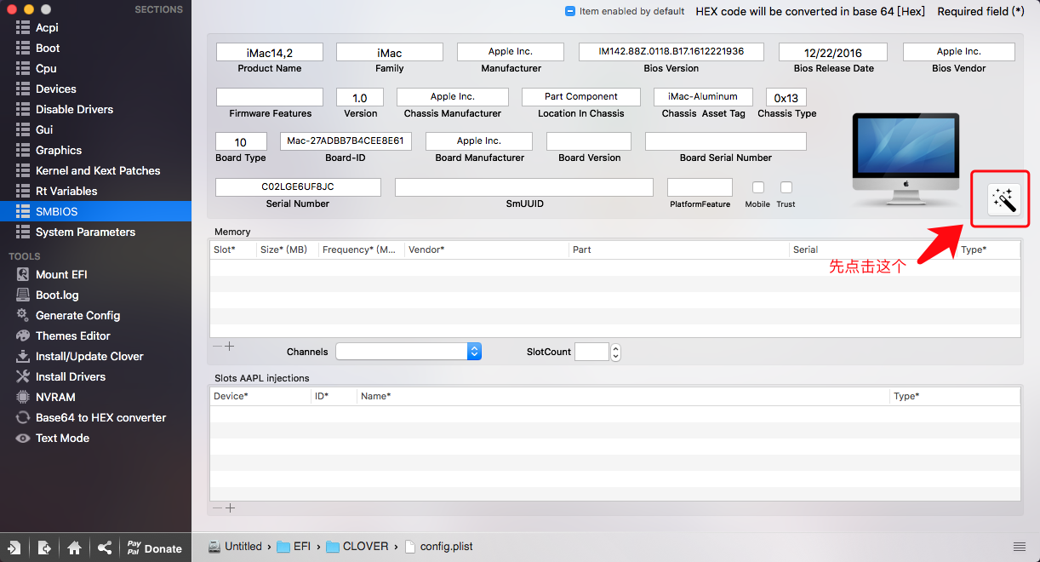Select the SMBIOS section

point(95,211)
